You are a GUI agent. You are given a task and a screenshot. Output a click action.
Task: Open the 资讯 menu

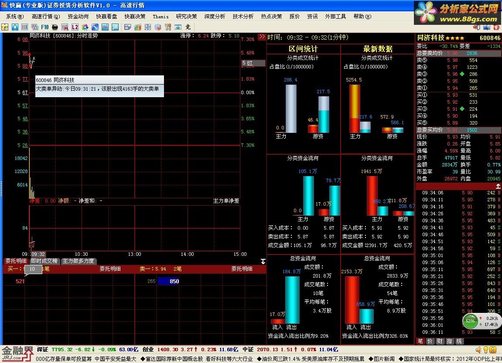click(312, 16)
